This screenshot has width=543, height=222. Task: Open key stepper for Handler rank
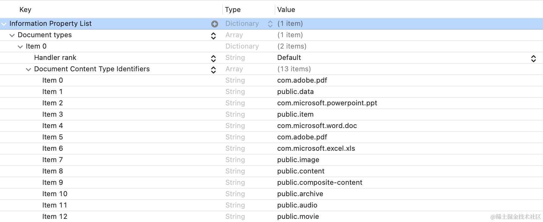(213, 58)
